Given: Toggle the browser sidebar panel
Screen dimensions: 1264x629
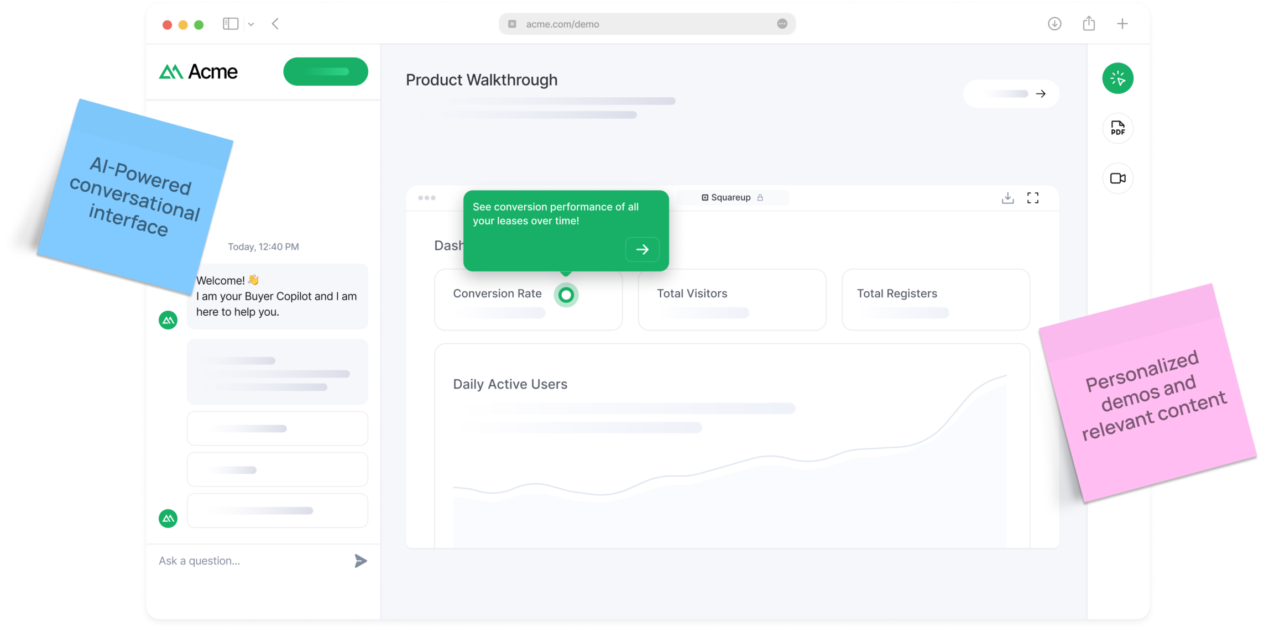Looking at the screenshot, I should (x=231, y=24).
